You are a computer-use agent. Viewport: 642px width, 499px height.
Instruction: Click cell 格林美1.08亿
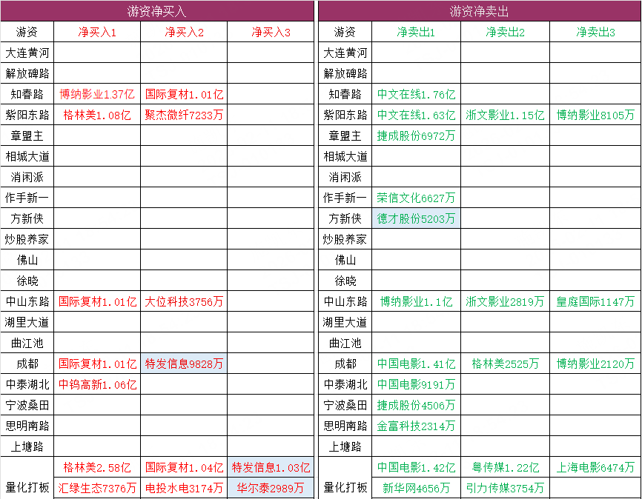[97, 115]
